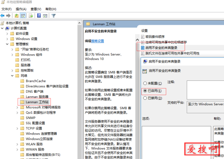Select the 已启用 radio button
The height and width of the screenshot is (159, 224).
(145, 90)
